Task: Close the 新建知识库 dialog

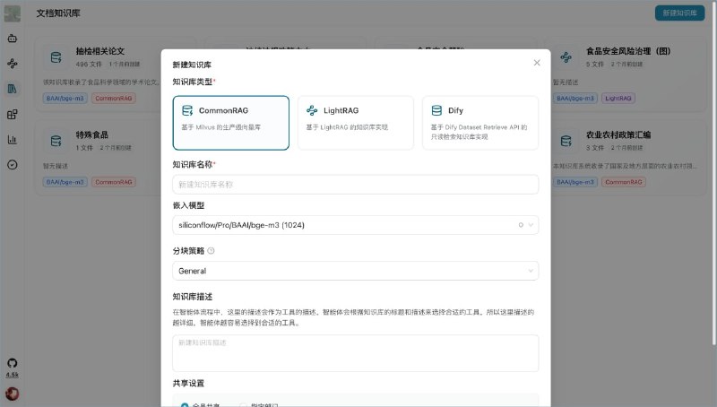Action: point(537,63)
